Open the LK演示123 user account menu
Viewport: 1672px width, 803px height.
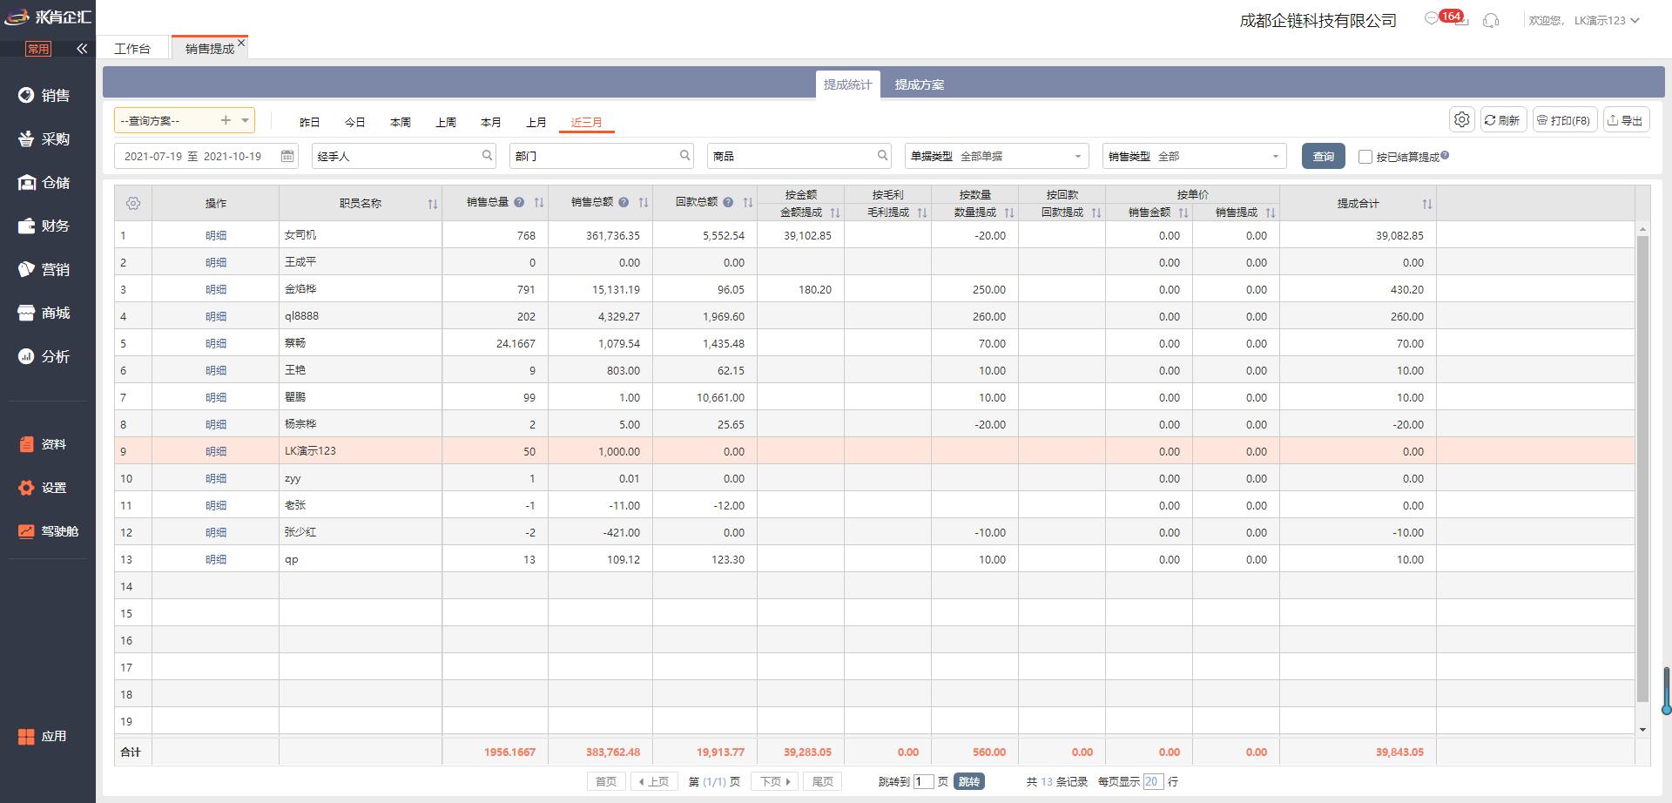[x=1606, y=20]
